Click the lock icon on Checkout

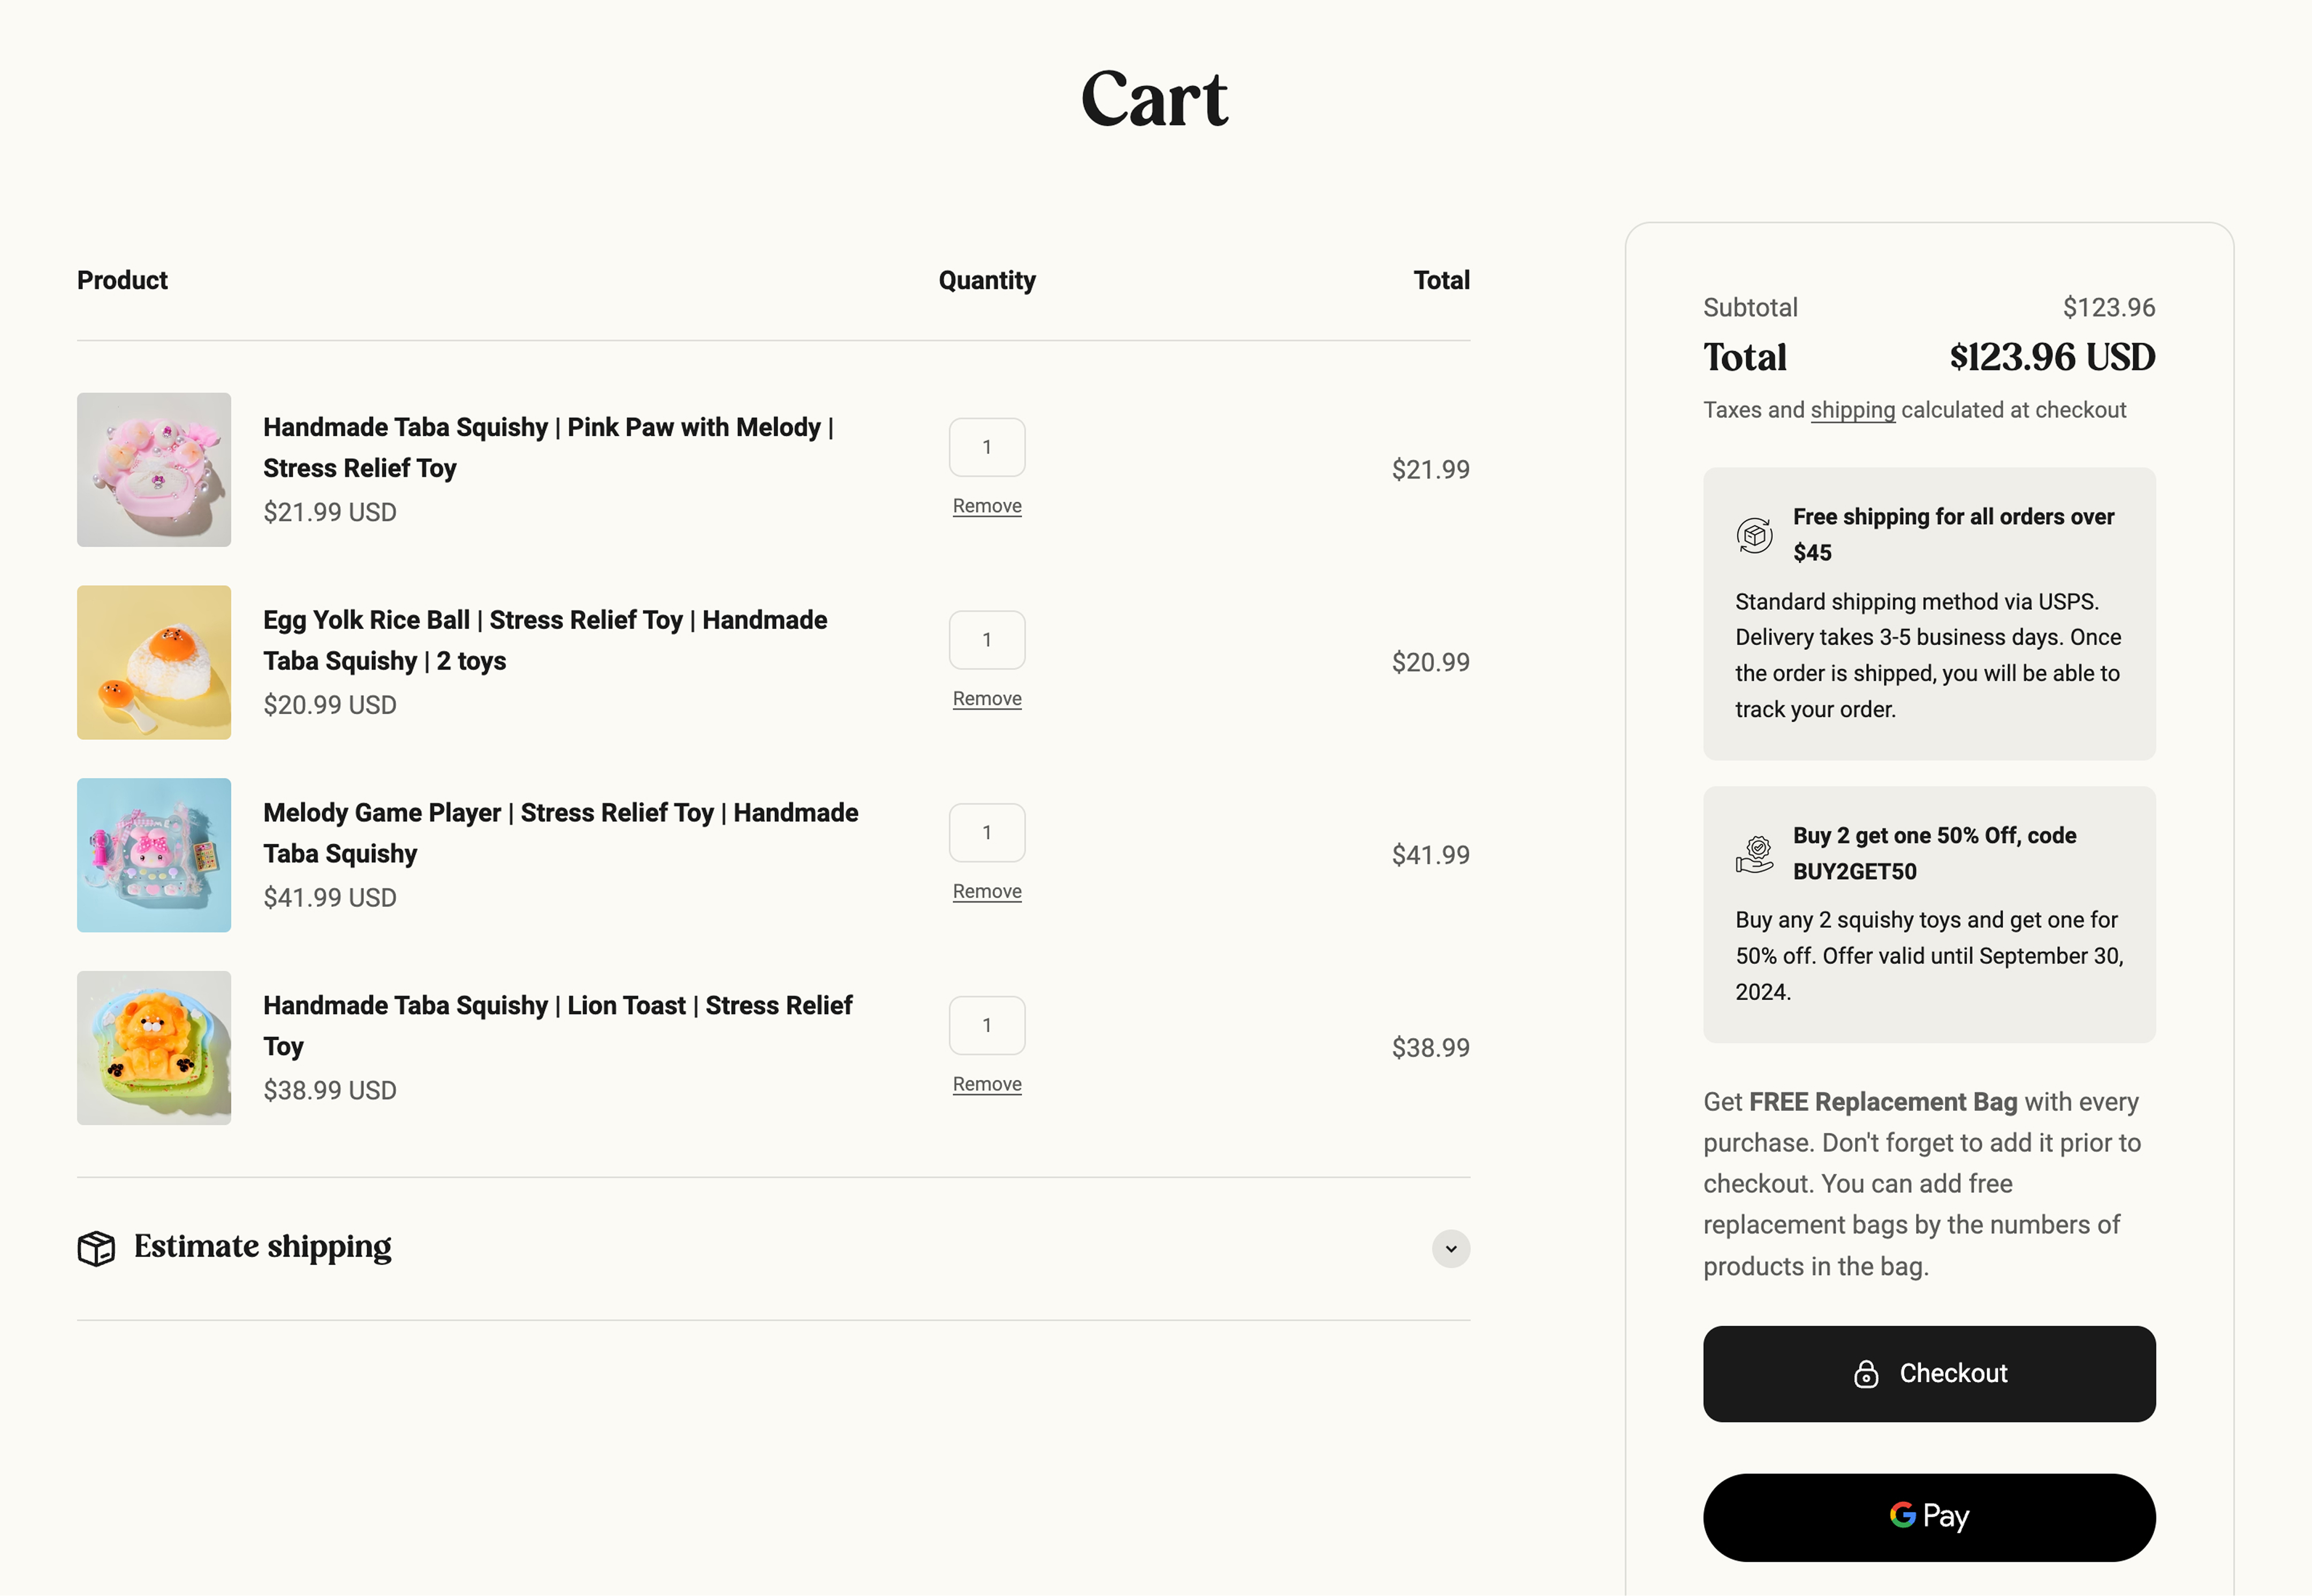click(x=1865, y=1374)
